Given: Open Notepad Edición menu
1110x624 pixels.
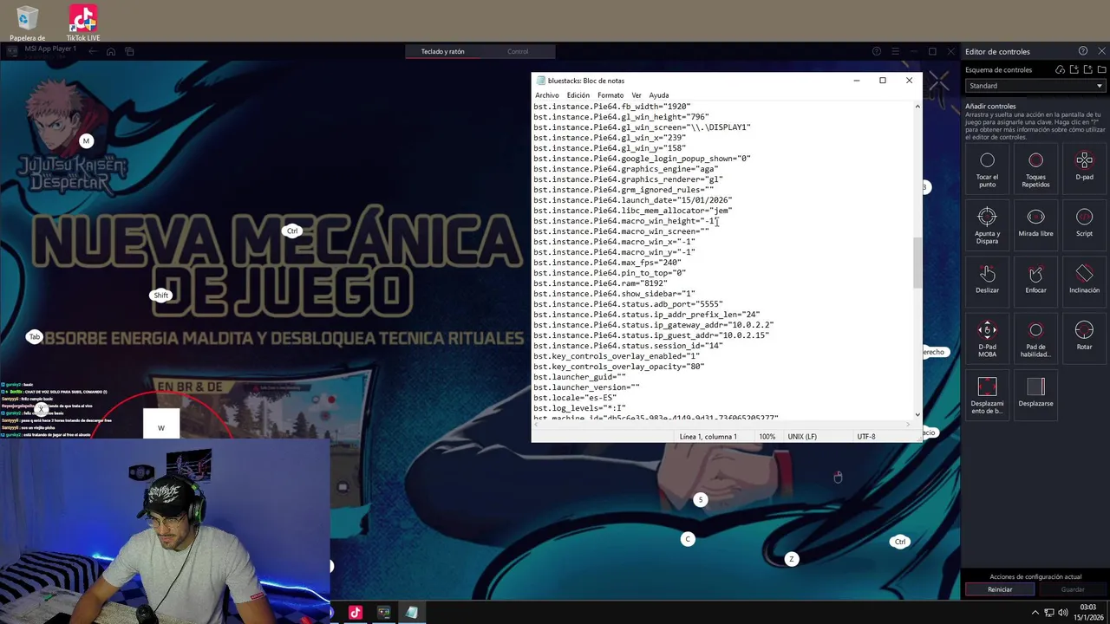Looking at the screenshot, I should [x=578, y=95].
